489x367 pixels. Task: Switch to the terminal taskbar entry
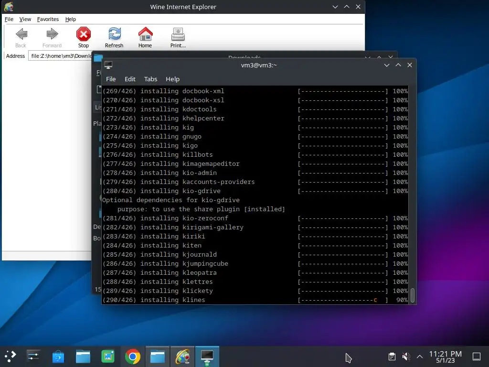tap(207, 356)
